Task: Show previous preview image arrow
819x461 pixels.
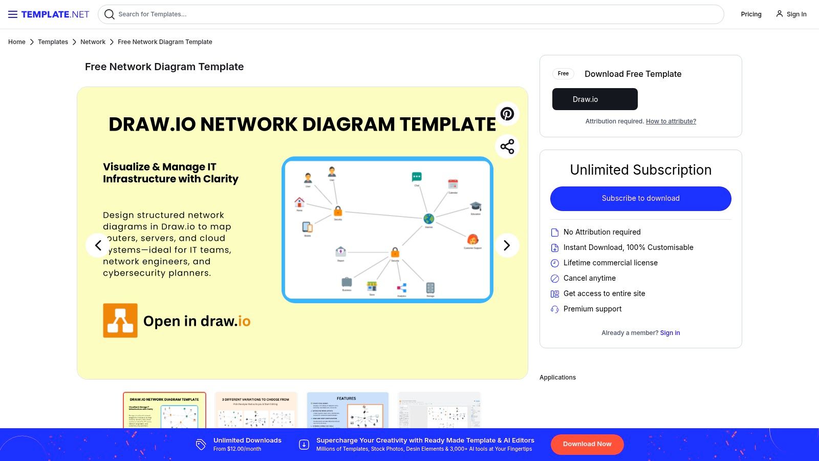Action: pos(98,245)
